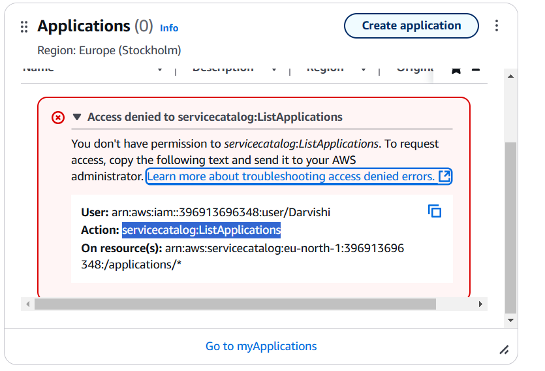Click the vertical scrollbar down arrow
The height and width of the screenshot is (371, 545).
coord(510,321)
